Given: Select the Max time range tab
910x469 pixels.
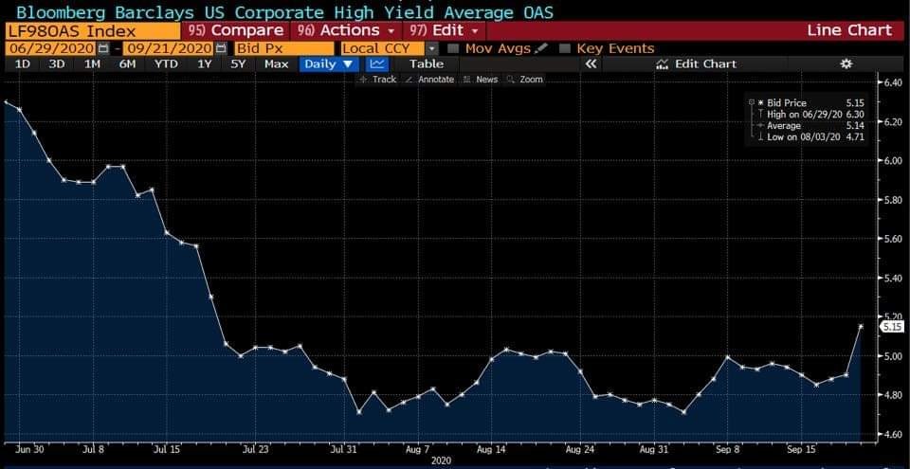Looking at the screenshot, I should [x=276, y=63].
